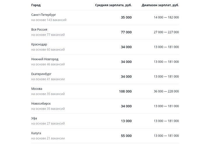Select Краснодар in the city list
This screenshot has height=144, width=210.
(39, 44)
